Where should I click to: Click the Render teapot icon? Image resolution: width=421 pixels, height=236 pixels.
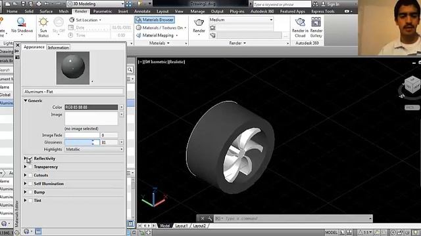click(x=199, y=22)
